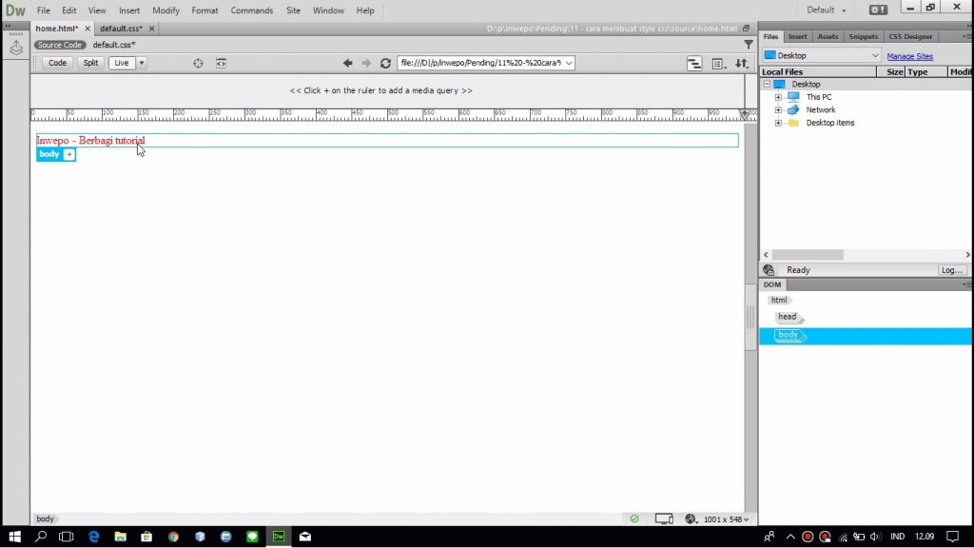Click the device preview icon in status bar
Image resolution: width=974 pixels, height=548 pixels.
tap(664, 519)
